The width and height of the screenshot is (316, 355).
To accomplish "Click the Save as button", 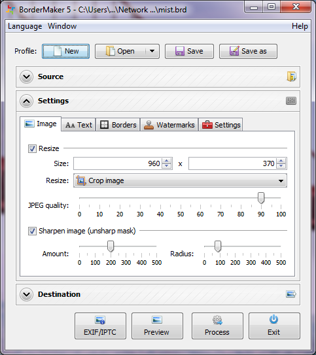I will point(248,52).
